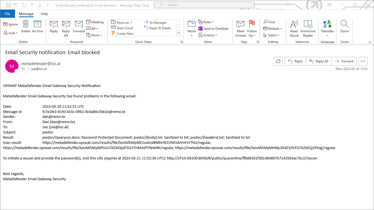The width and height of the screenshot is (374, 210).
Task: Open More actions ellipsis menu
Action: (x=363, y=61)
